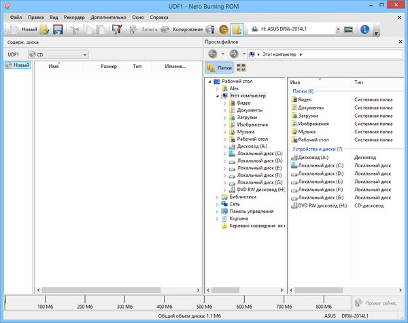Click the eject drive icon beside recorder list
This screenshot has height=323, width=408.
click(x=348, y=30)
